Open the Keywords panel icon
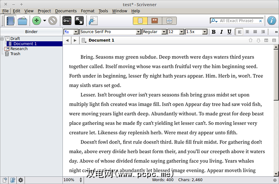Viewport: 279px width, 184px height. 67,20
